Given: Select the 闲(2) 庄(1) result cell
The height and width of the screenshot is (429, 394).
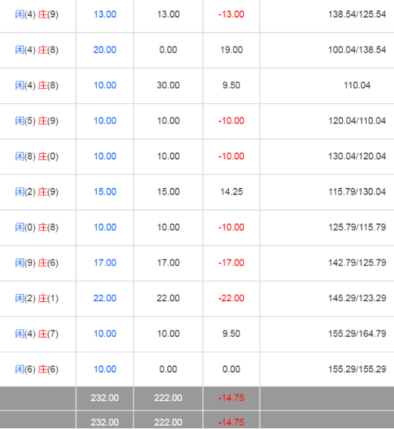Looking at the screenshot, I should click(37, 299).
